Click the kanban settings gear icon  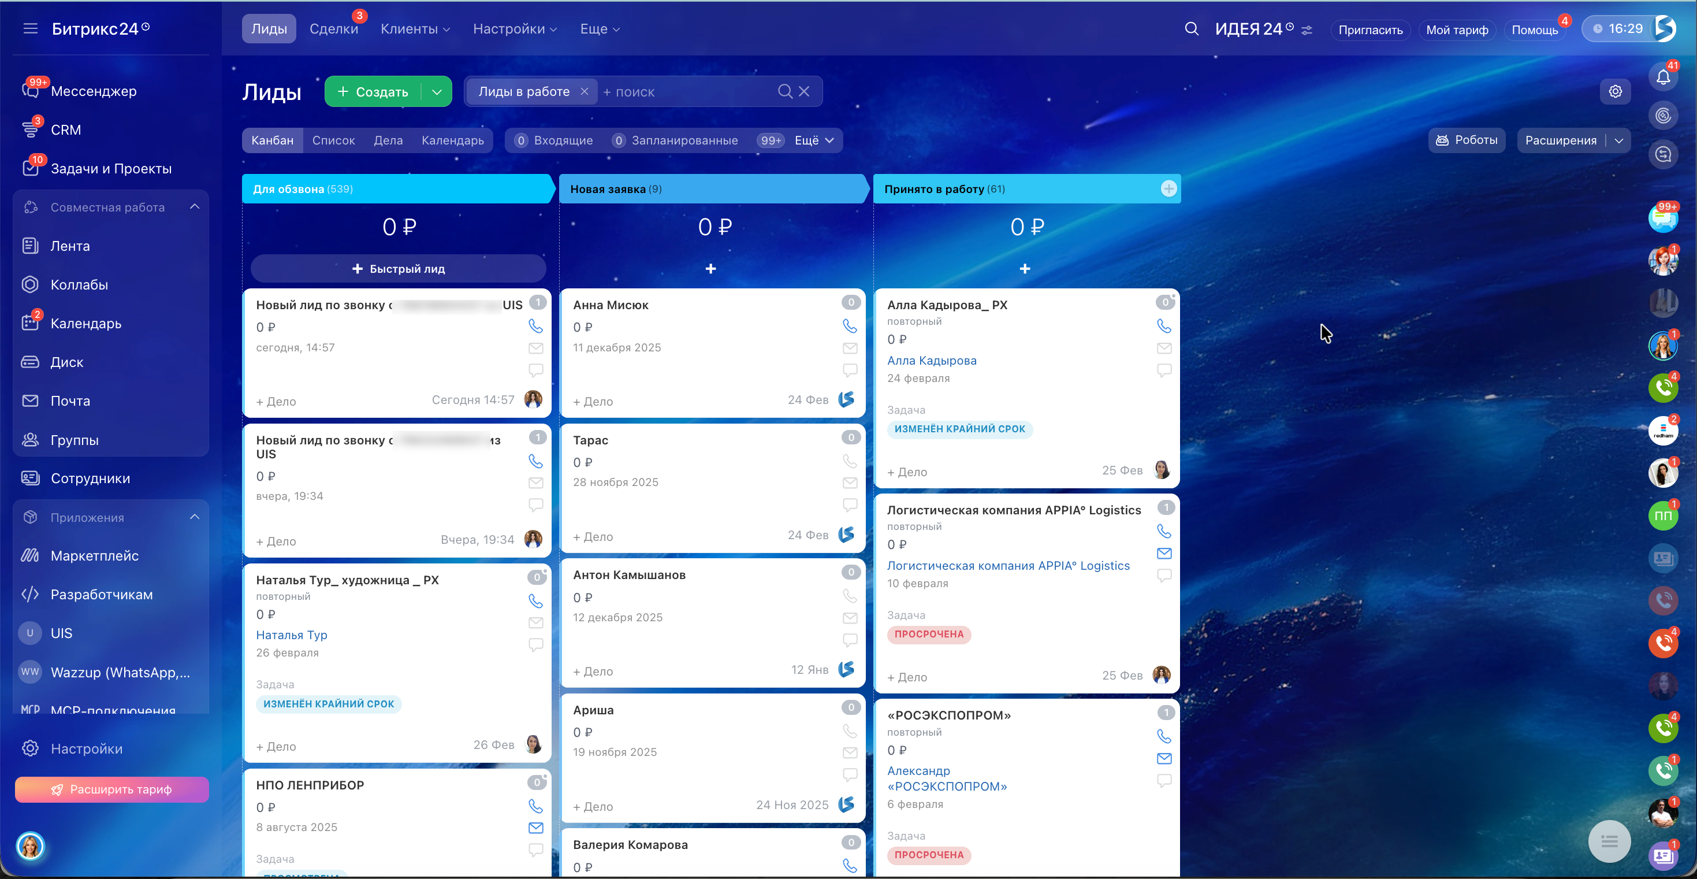pyautogui.click(x=1614, y=91)
